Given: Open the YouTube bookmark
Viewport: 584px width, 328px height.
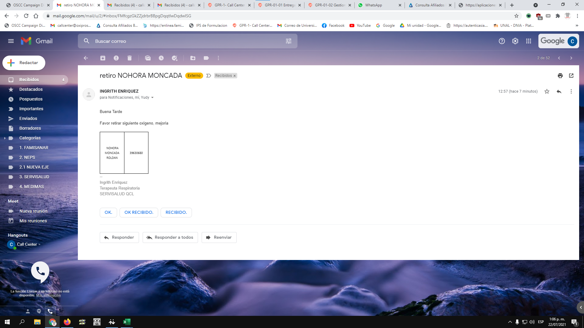Looking at the screenshot, I should (x=360, y=26).
